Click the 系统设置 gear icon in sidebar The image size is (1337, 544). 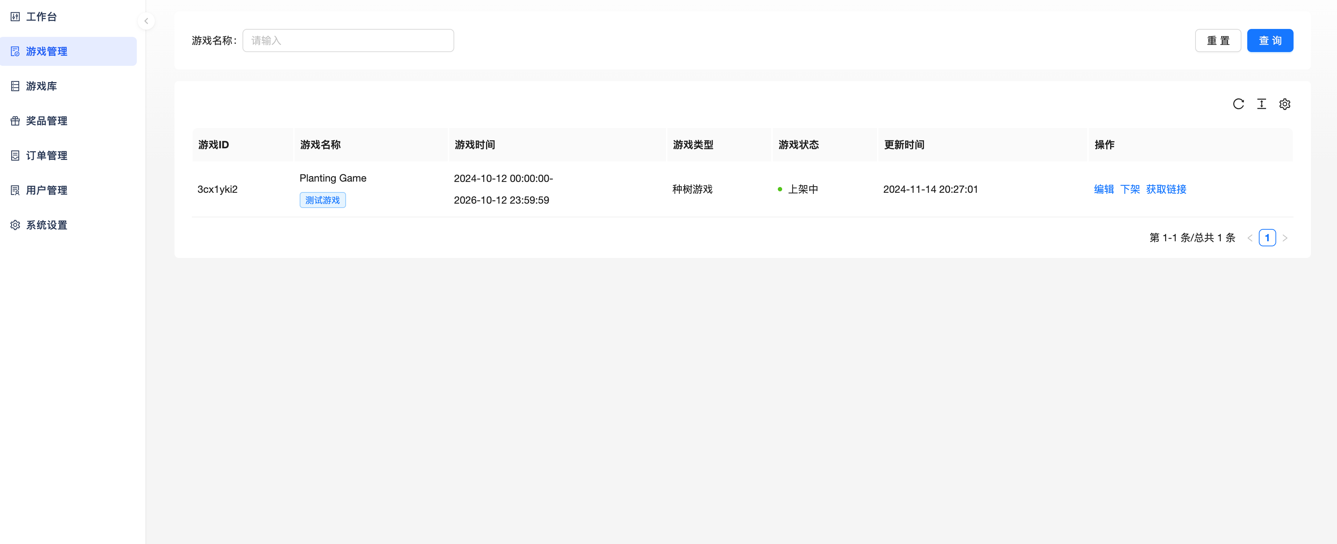[x=15, y=225]
